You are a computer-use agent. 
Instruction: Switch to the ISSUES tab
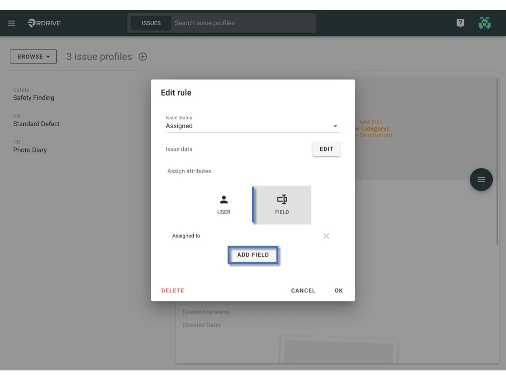[x=151, y=23]
